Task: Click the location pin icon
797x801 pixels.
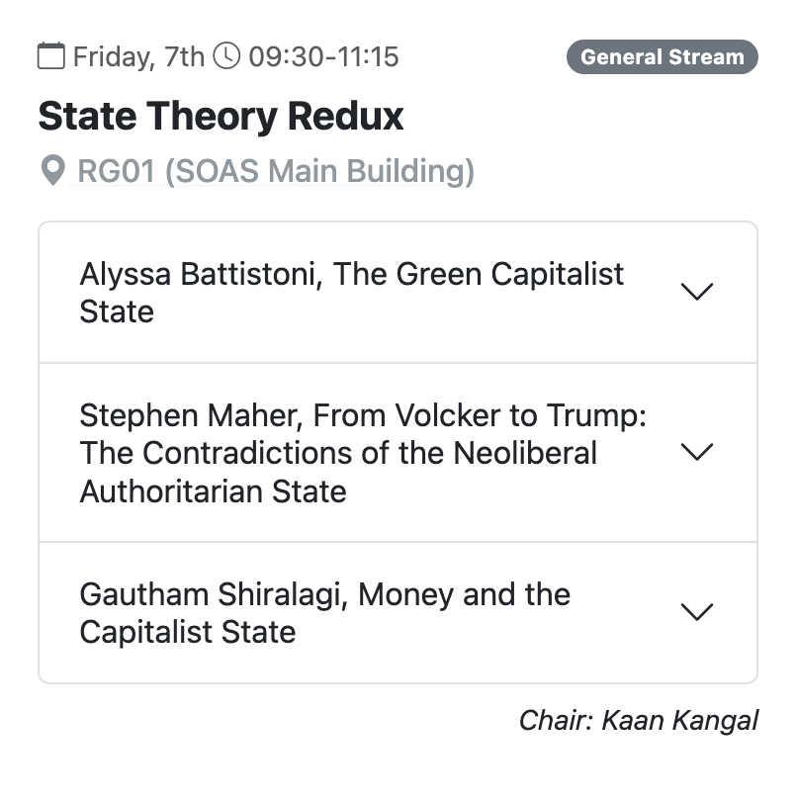Action: pos(51,172)
